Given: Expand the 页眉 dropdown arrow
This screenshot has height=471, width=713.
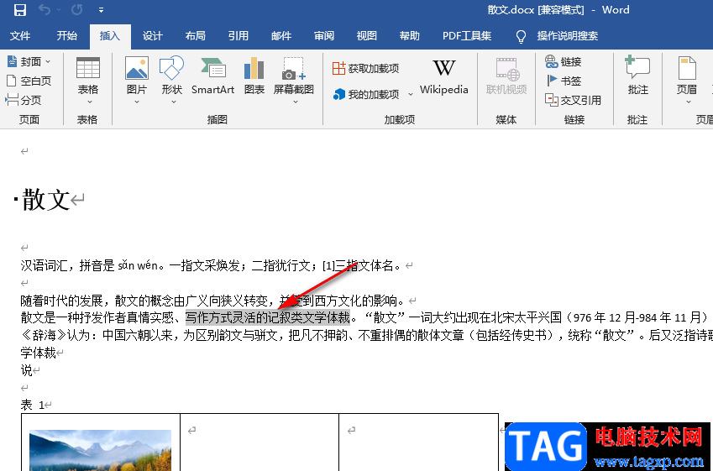Looking at the screenshot, I should (688, 102).
